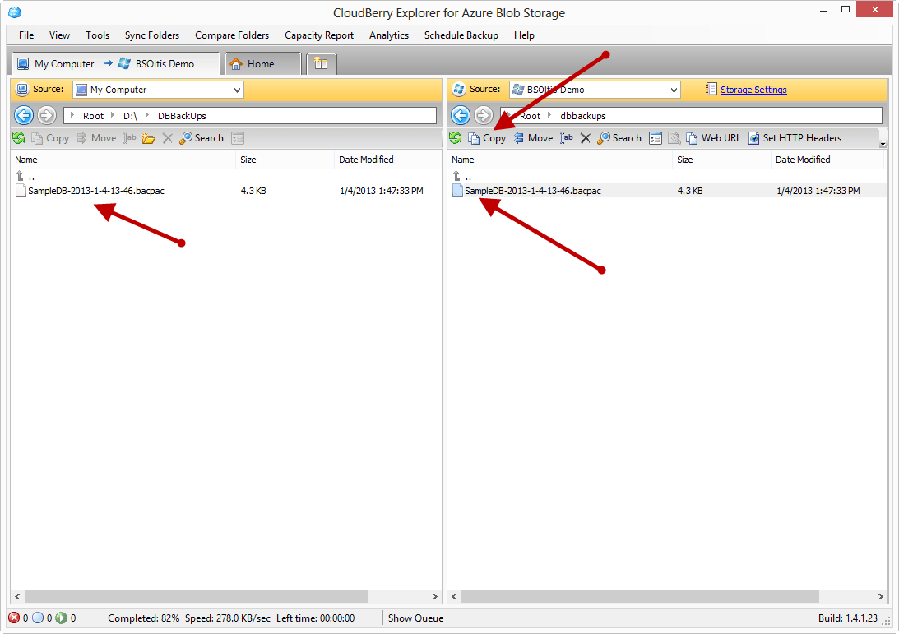Viewport: 899px width, 634px height.
Task: Switch to the Home tab
Action: tap(263, 63)
